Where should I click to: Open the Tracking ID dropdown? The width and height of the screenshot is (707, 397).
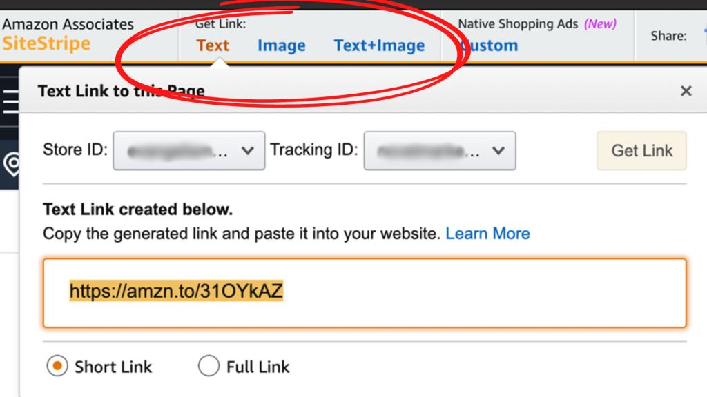point(439,150)
